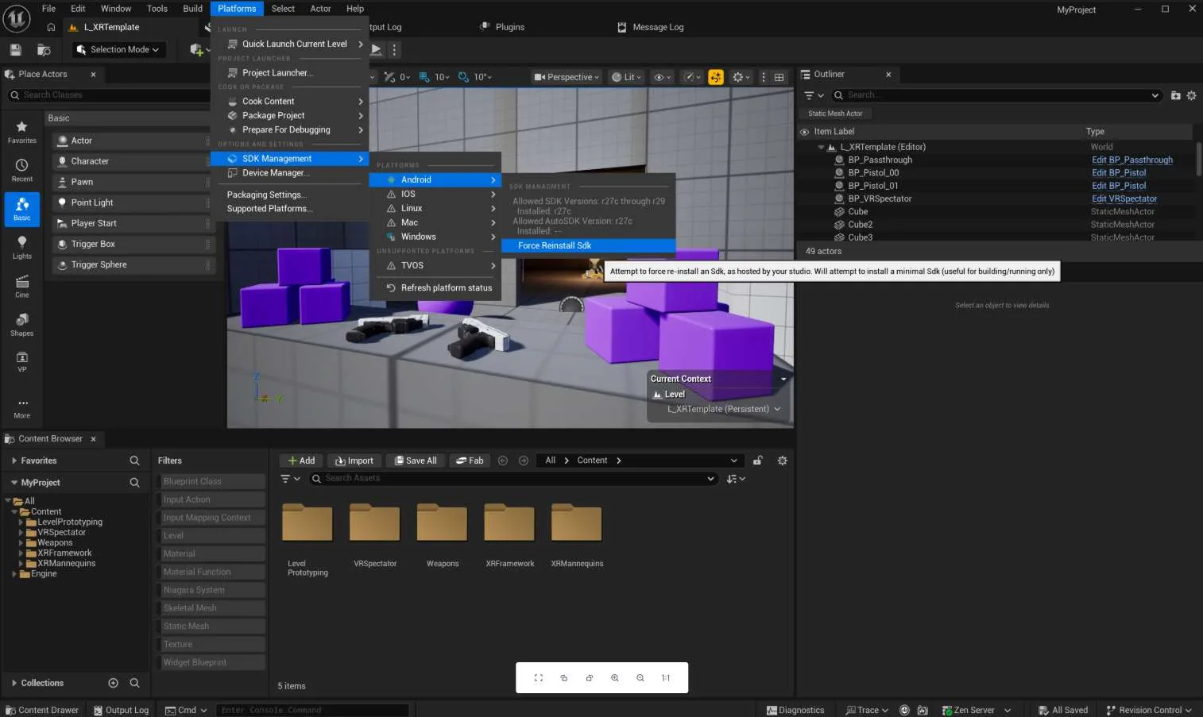Viewport: 1203px width, 717px height.
Task: Click Edit BP_Passthrough link
Action: coord(1131,160)
